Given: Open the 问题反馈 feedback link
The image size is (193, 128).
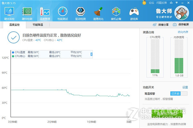Looking at the screenshot, I should click(161, 3).
